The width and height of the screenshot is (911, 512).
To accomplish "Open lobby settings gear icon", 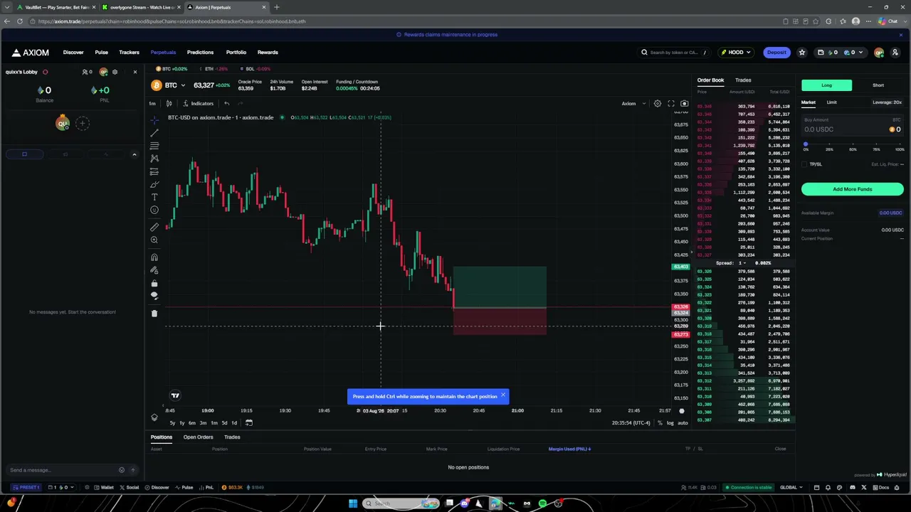I will click(115, 72).
